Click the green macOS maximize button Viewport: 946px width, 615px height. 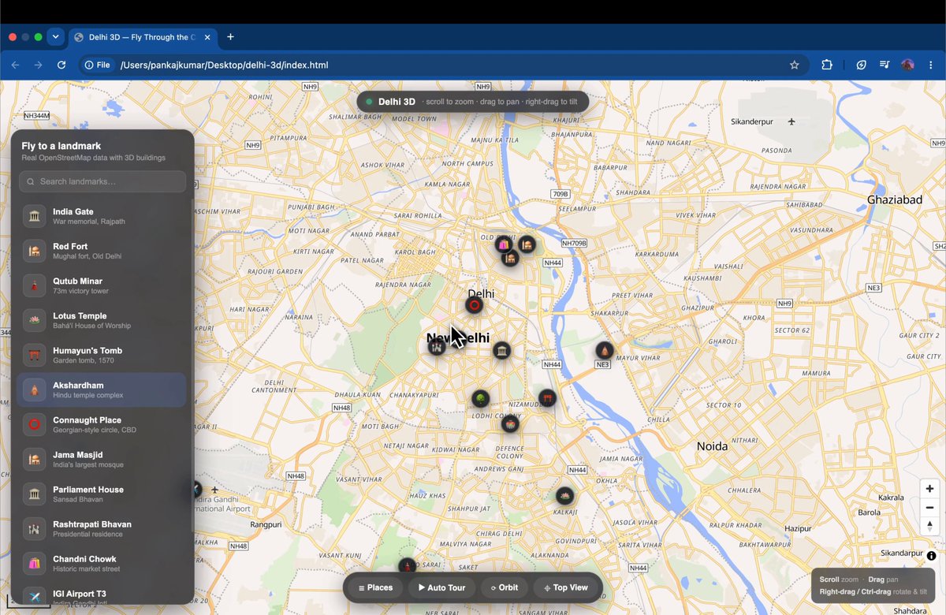39,37
